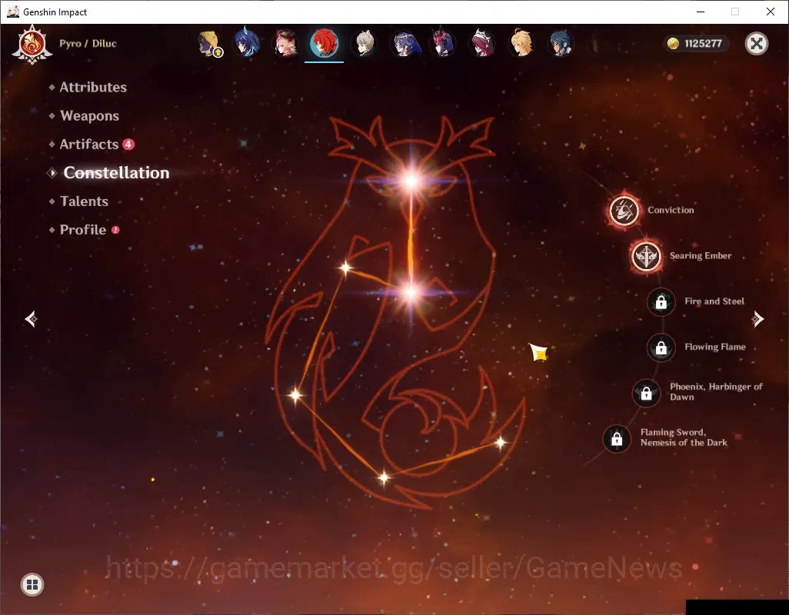
Task: Select Diluc's red-haired avatar
Action: tap(324, 43)
